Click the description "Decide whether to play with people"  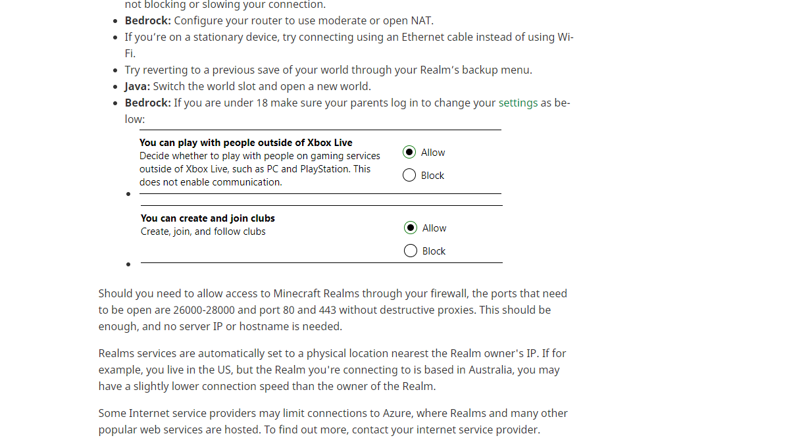click(x=260, y=169)
